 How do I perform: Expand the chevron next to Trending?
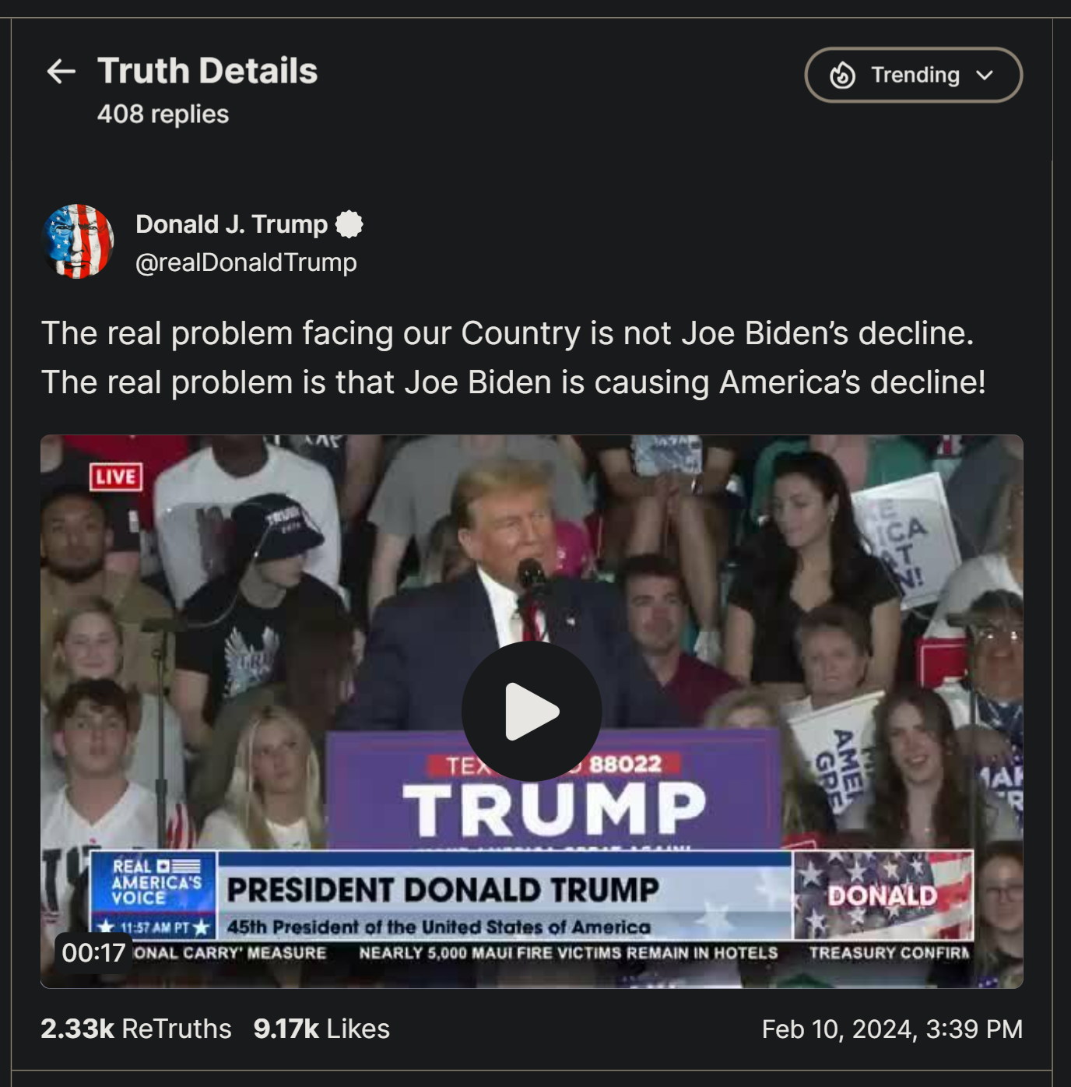985,75
